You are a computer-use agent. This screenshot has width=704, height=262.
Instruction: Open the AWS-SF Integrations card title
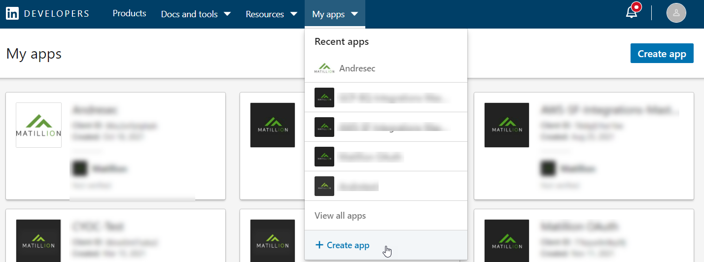(609, 109)
